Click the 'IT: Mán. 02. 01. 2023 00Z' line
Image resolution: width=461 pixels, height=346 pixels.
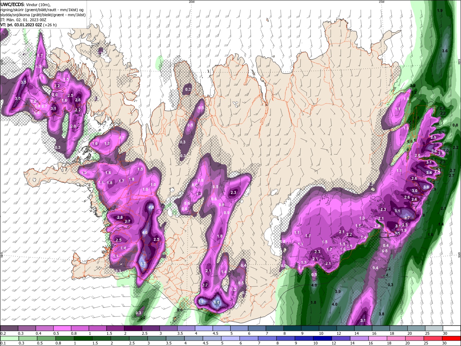[x=23, y=20]
